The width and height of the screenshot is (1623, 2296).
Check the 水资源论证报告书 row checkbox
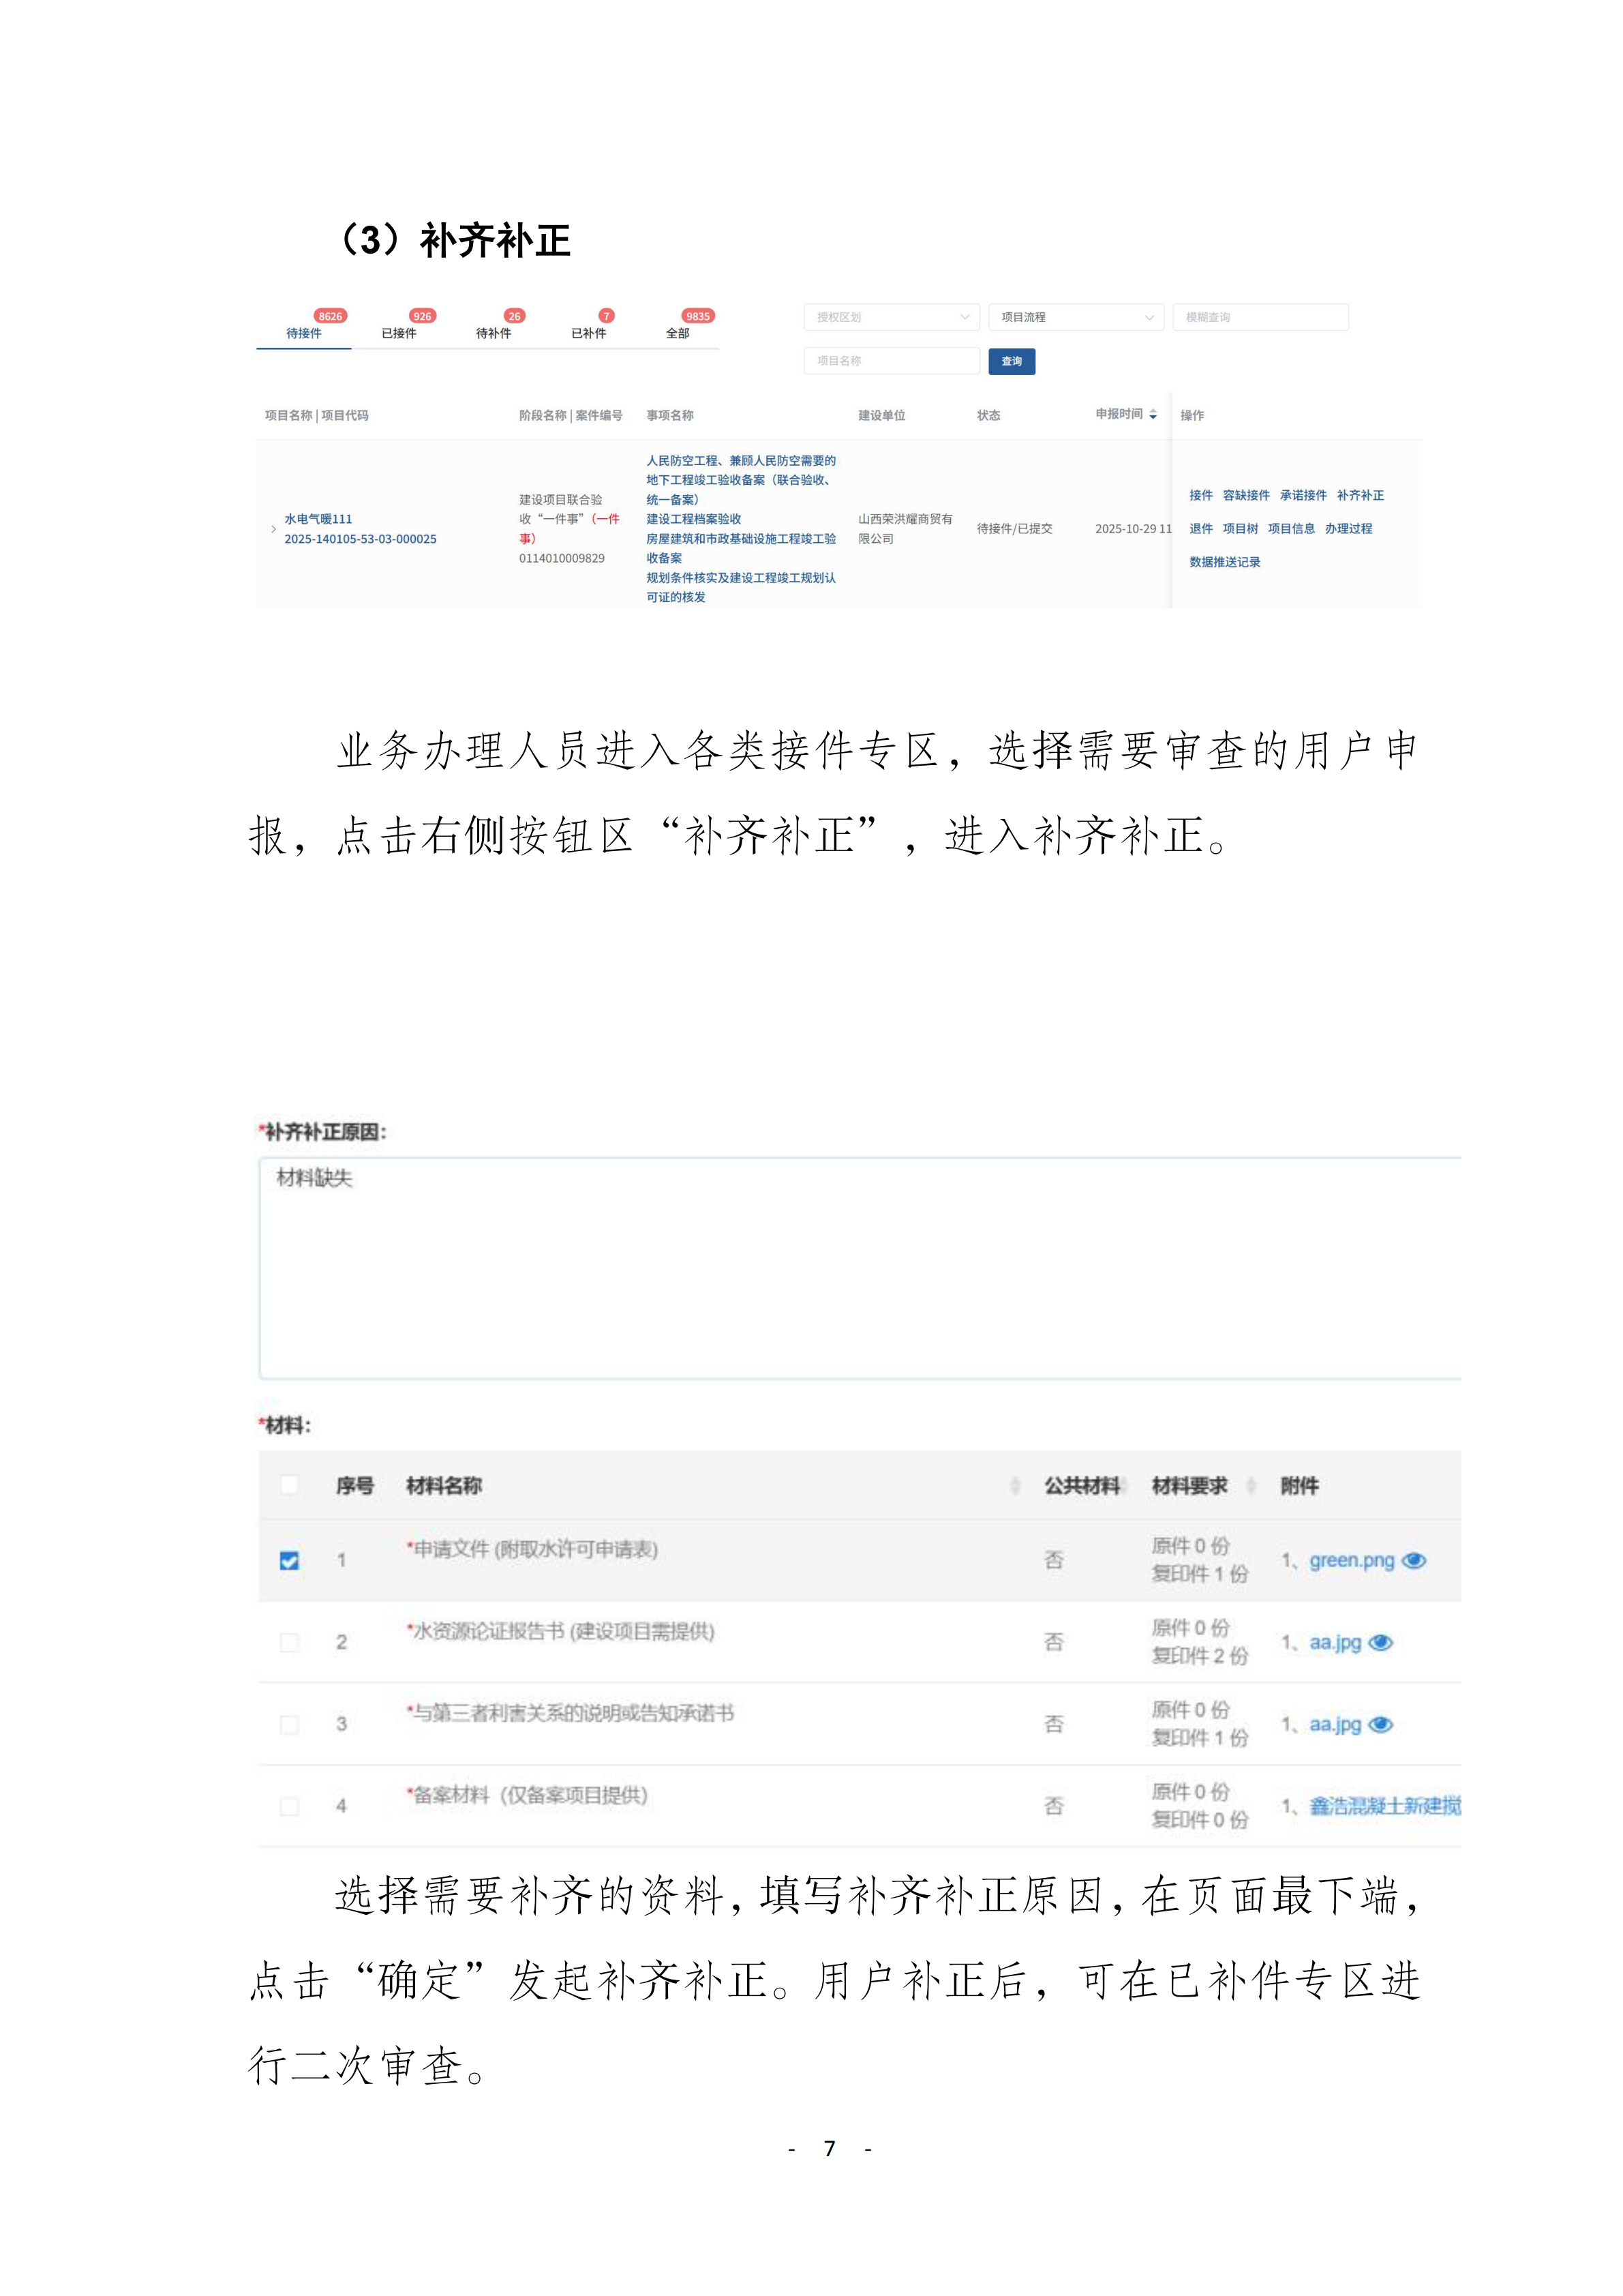pos(289,1642)
